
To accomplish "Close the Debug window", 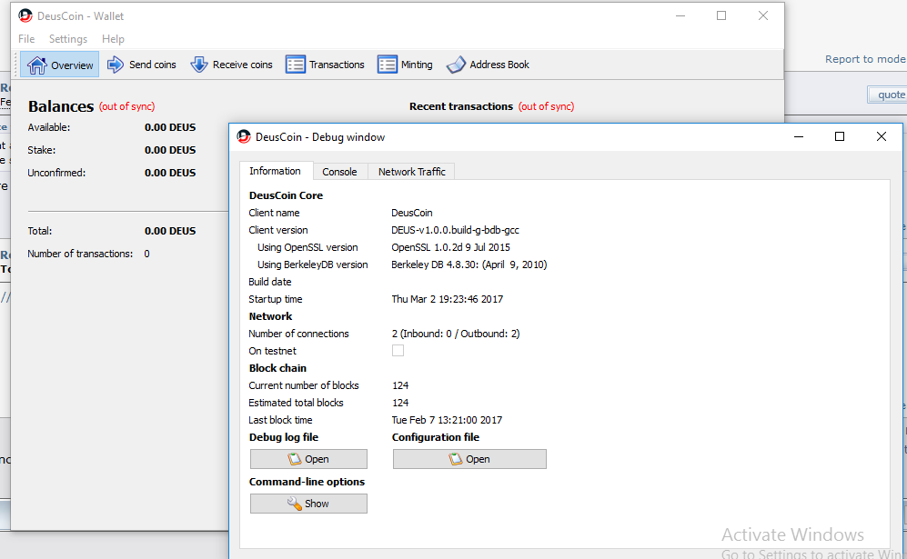I will [881, 136].
